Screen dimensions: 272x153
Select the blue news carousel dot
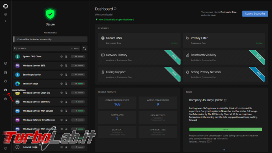point(224,150)
